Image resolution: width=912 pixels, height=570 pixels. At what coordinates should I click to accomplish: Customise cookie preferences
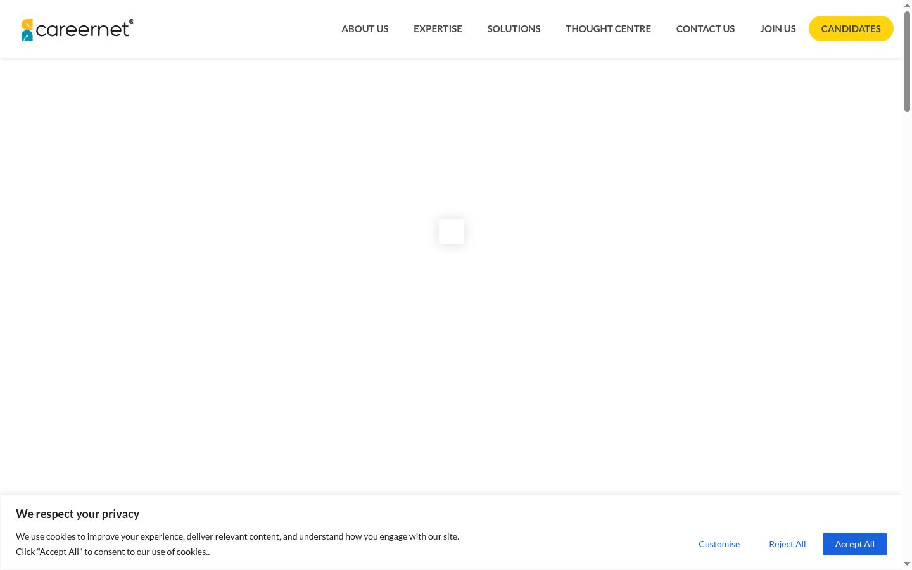coord(719,544)
